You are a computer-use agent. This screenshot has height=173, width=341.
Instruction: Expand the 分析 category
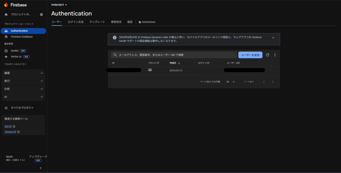23,89
